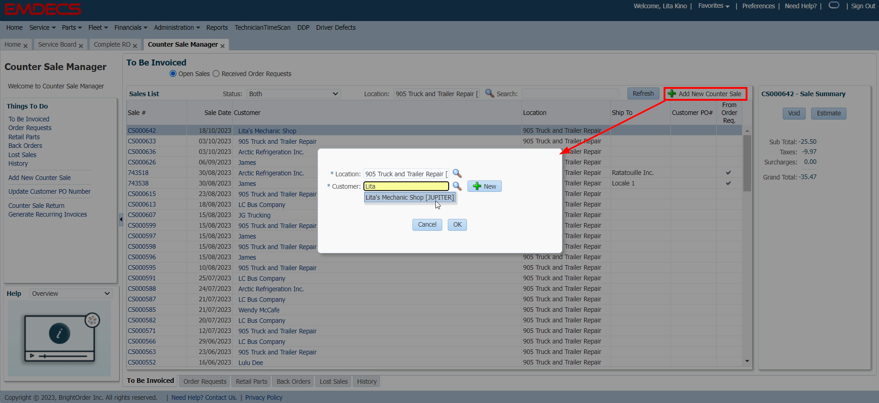Viewport: 879px width, 403px height.
Task: Click the Customer input field in dialog
Action: pos(406,186)
